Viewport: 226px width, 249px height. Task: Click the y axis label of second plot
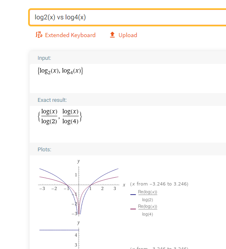click(x=79, y=223)
